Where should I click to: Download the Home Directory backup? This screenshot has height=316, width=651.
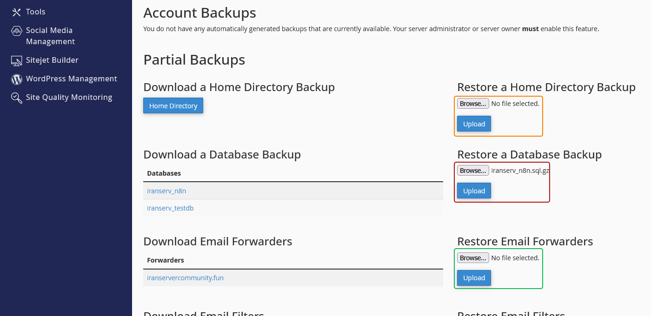tap(173, 106)
